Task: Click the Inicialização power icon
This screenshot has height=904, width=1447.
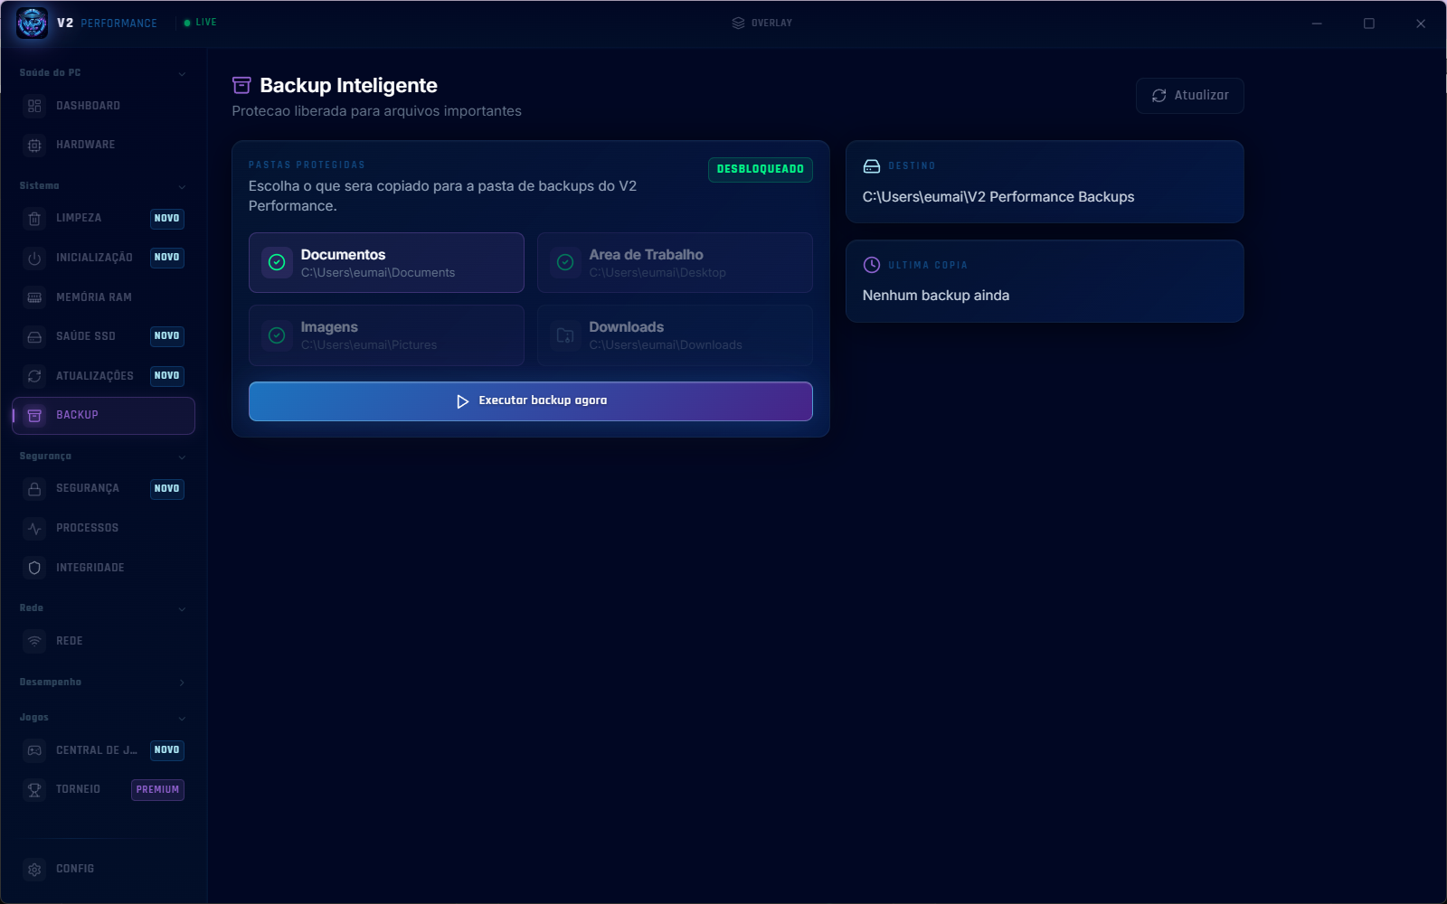Action: pos(34,258)
